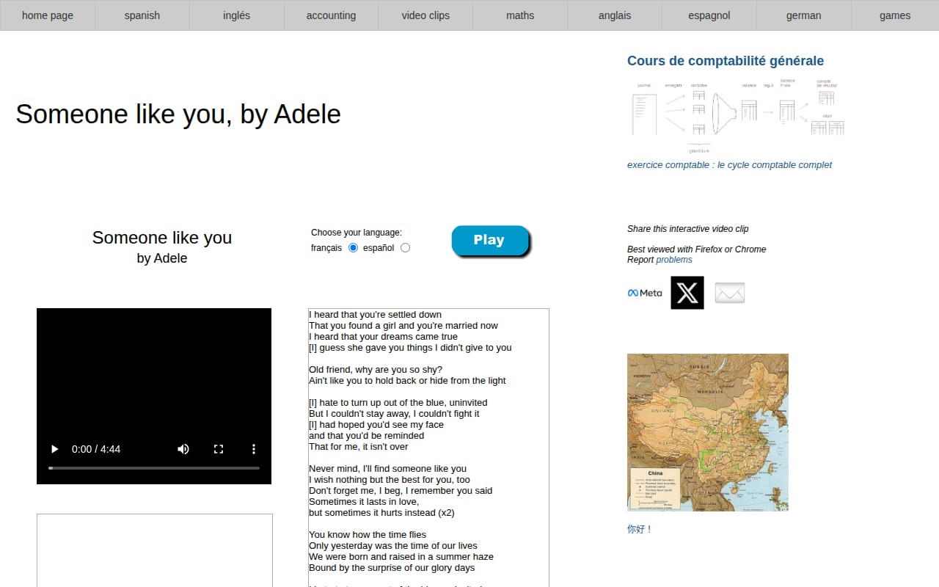Select the français language radio button

354,248
